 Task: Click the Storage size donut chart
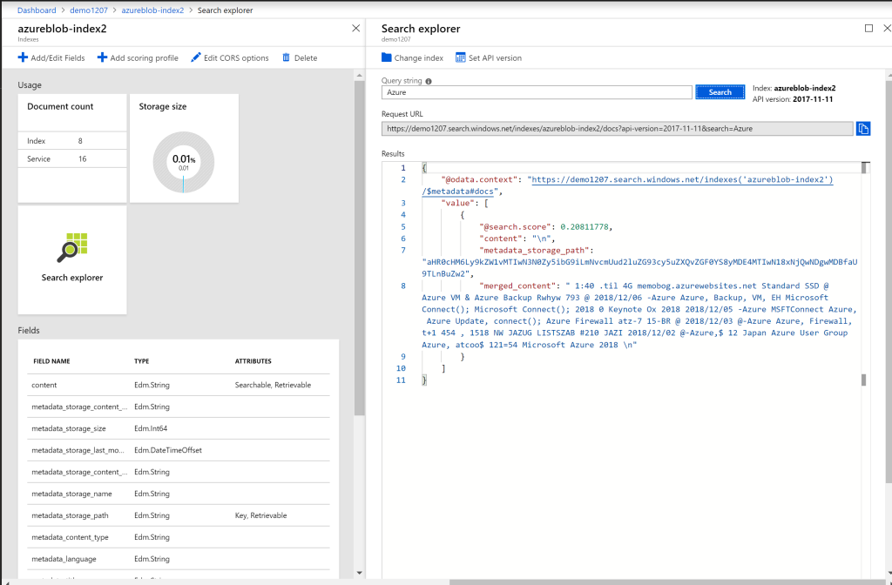point(184,162)
